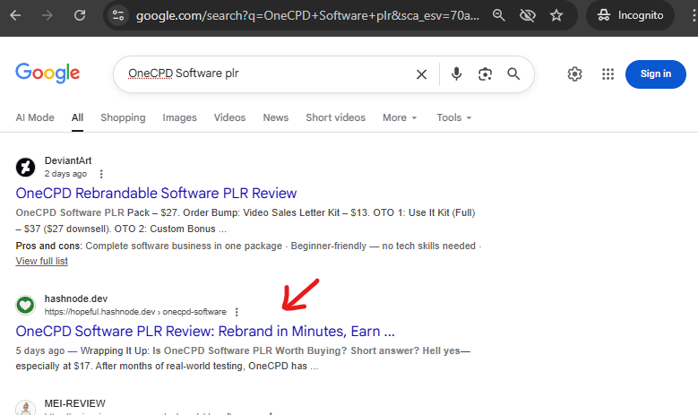Open the browser zoom indicator icon
Viewport: 698px width, 415px height.
click(499, 15)
